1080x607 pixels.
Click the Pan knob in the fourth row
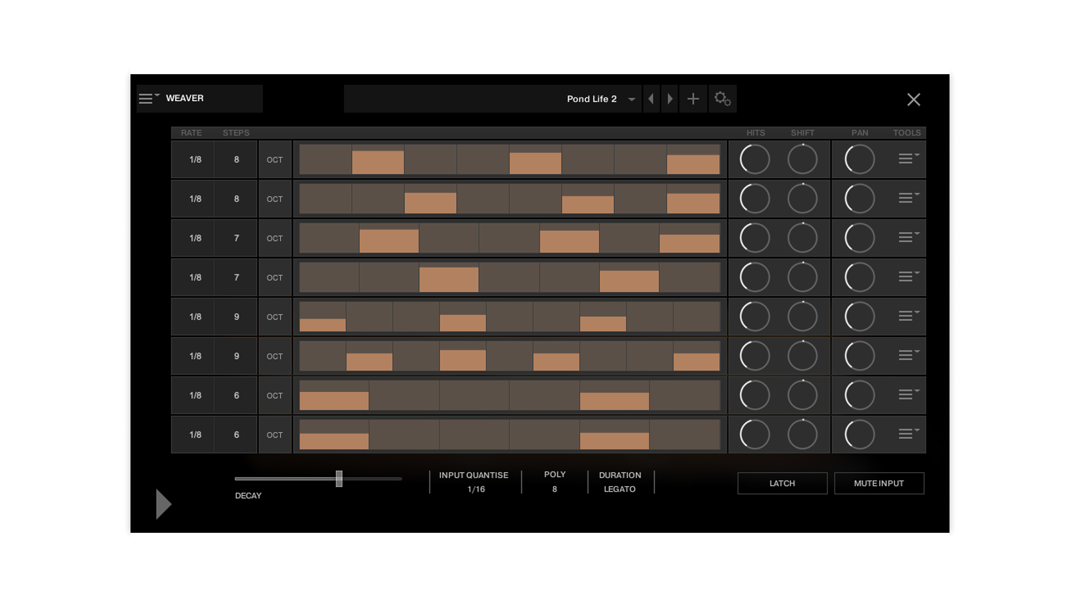(x=859, y=277)
